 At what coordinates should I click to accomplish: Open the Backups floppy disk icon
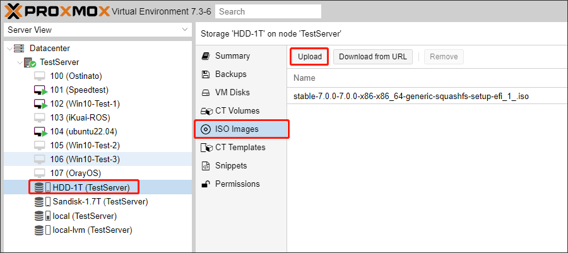point(205,74)
